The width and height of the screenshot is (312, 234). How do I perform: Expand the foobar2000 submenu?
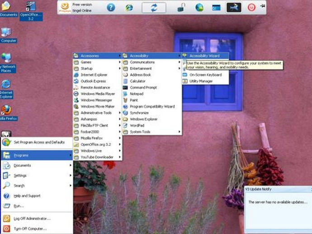tap(97, 132)
